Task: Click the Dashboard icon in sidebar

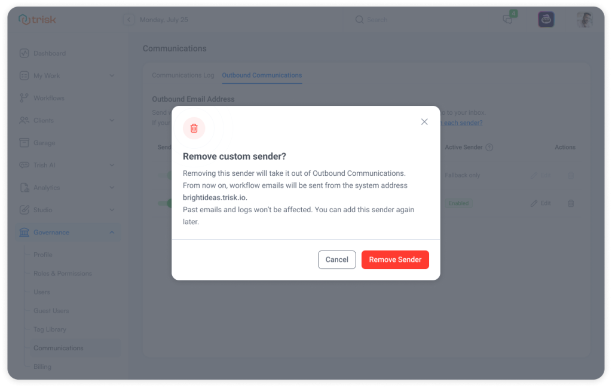Action: 24,53
